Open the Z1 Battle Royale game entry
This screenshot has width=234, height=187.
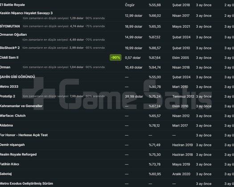pos(12,5)
